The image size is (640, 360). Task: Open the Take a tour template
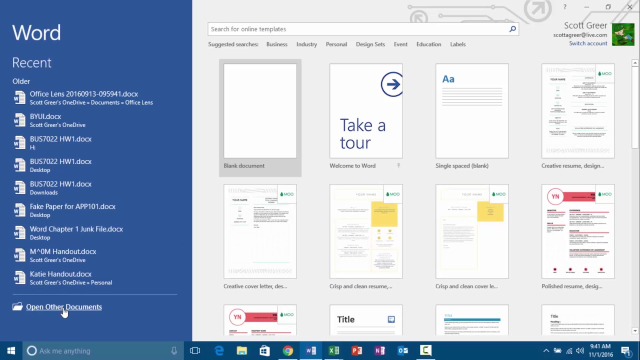pos(366,111)
